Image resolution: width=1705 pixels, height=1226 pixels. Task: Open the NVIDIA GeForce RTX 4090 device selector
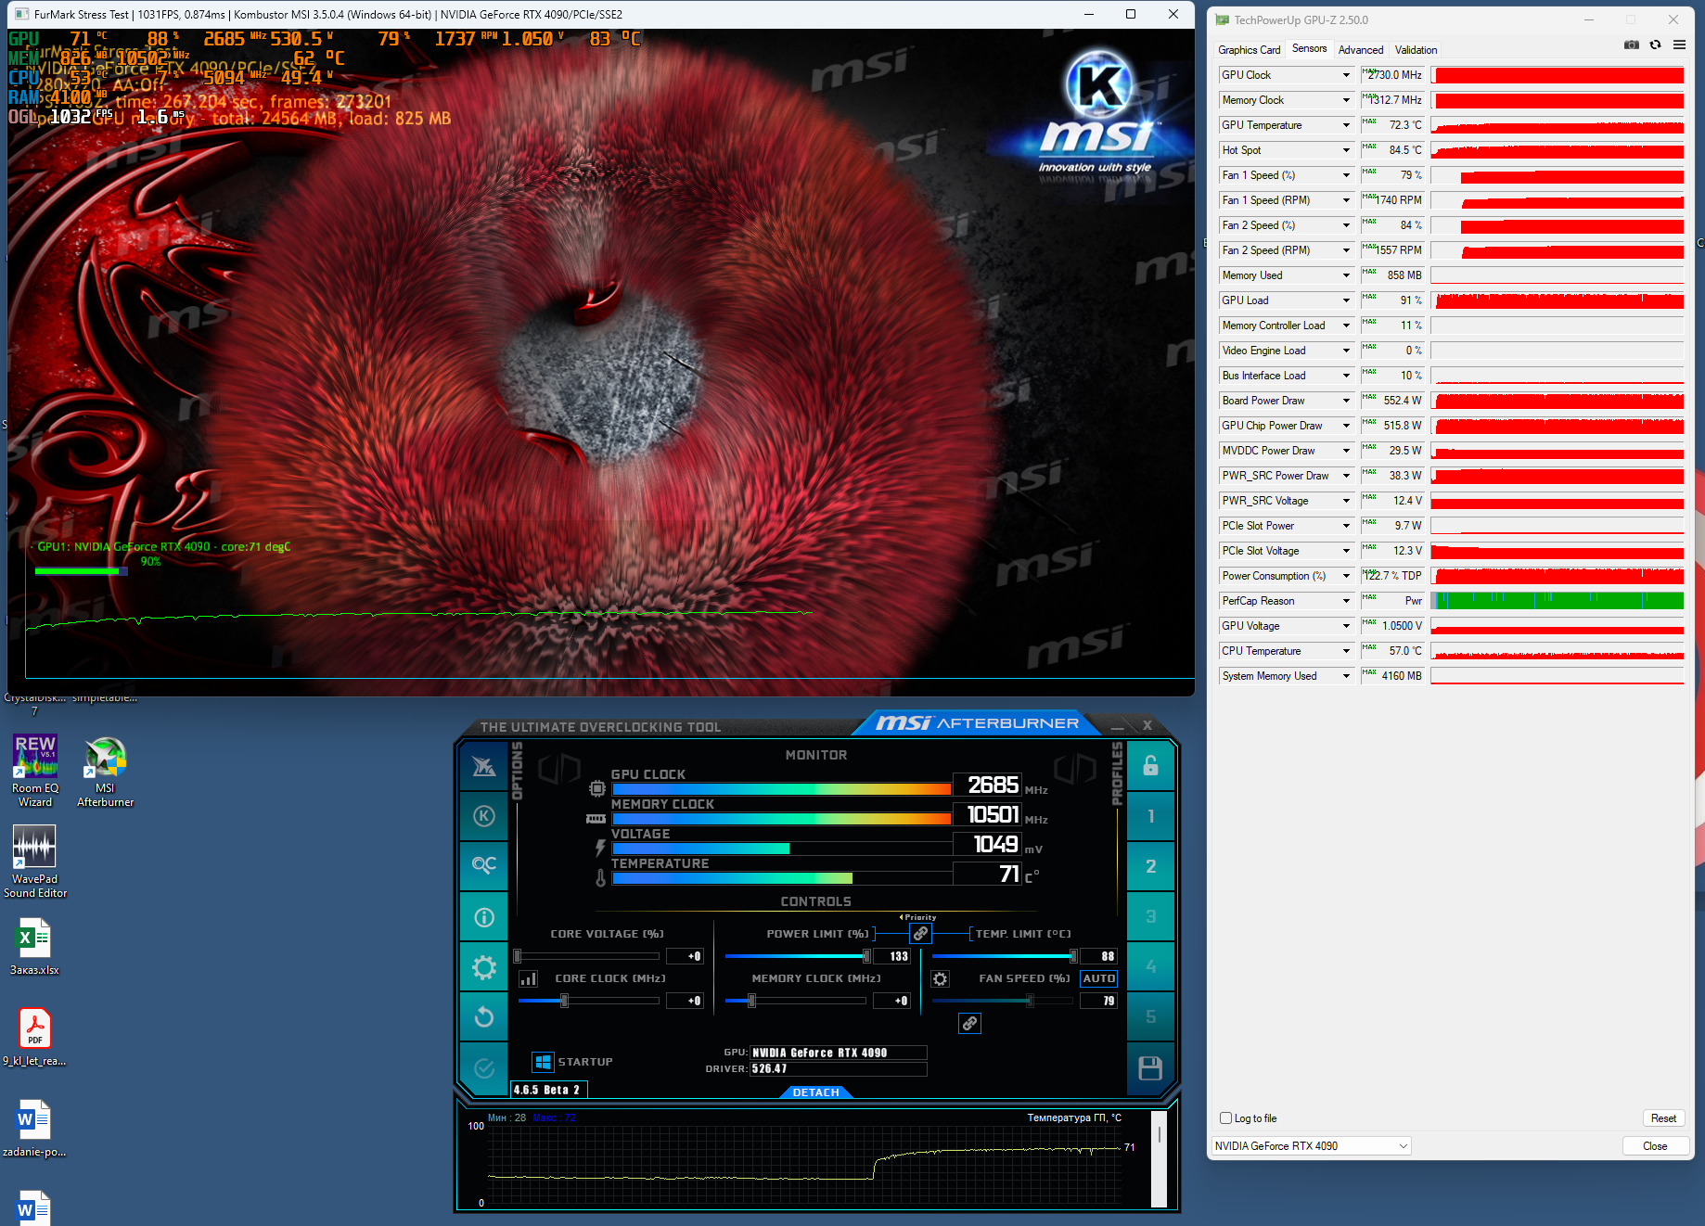click(x=1311, y=1146)
